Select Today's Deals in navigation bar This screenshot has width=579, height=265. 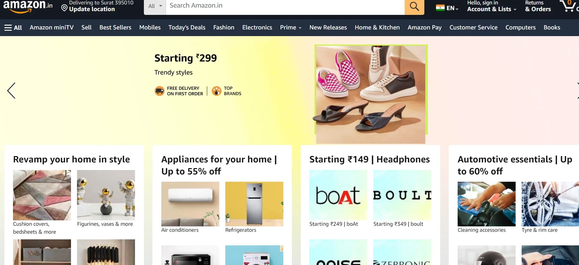coord(187,28)
